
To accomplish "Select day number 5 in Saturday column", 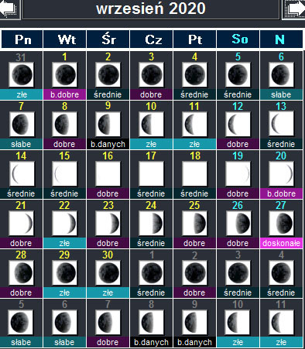I will coord(238,56).
